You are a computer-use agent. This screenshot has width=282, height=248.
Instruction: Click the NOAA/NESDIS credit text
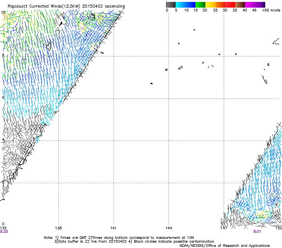coord(224,246)
